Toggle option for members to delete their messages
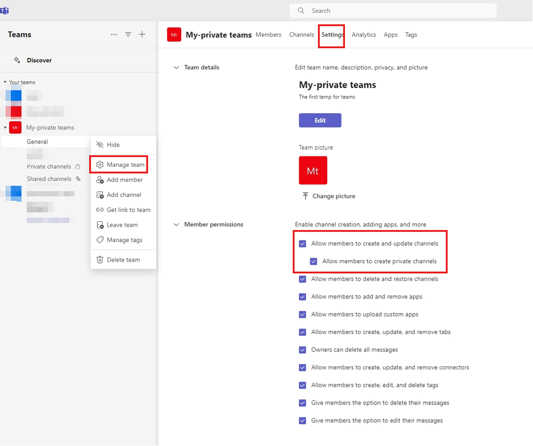533x446 pixels. click(302, 403)
